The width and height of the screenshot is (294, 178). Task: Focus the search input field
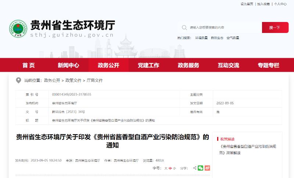click(x=222, y=27)
